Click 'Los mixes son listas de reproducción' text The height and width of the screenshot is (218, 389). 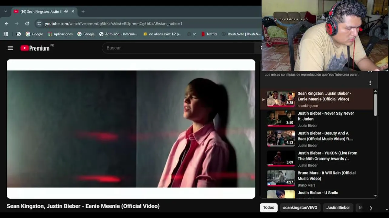click(312, 74)
